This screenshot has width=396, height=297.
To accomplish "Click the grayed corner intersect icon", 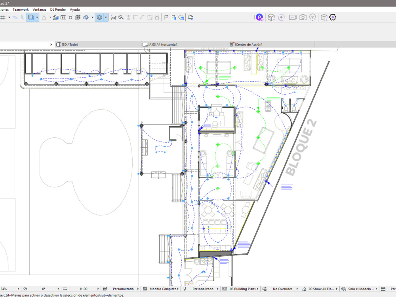I will (x=135, y=17).
